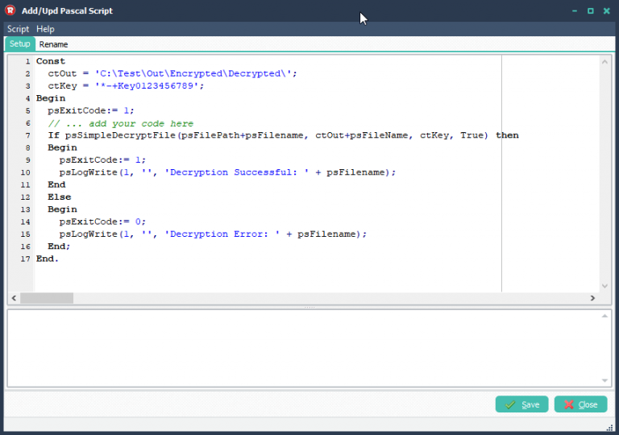Switch to the Rename tab
Viewport: 619px width, 435px height.
53,44
